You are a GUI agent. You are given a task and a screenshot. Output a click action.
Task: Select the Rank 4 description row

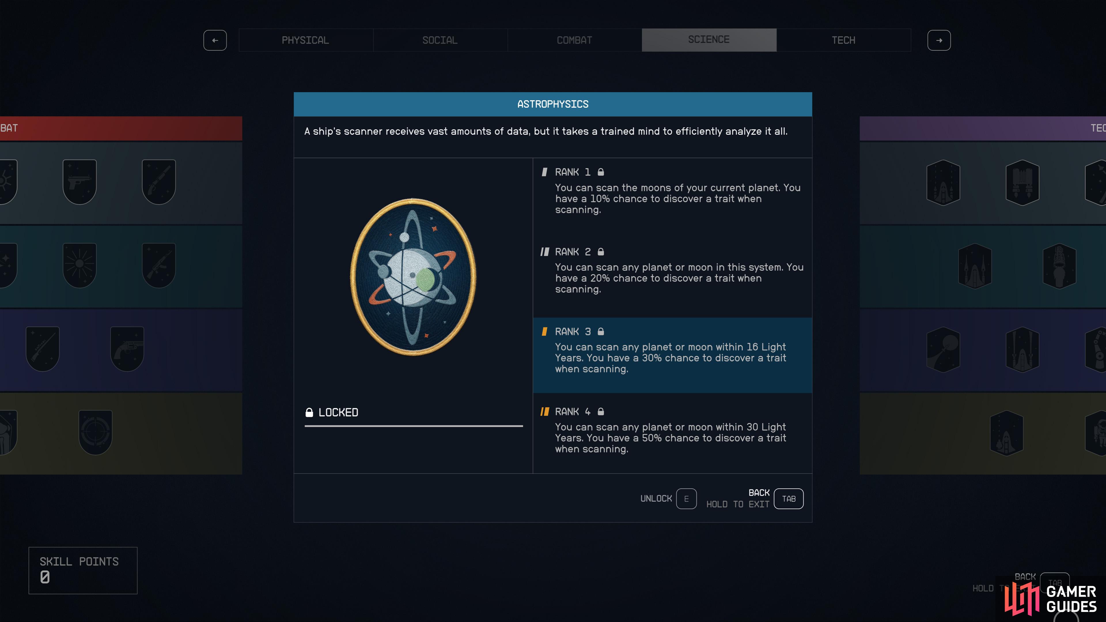(x=672, y=433)
